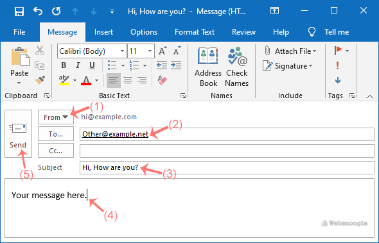Mark message High Importance
The height and width of the screenshot is (243, 379).
pyautogui.click(x=338, y=65)
